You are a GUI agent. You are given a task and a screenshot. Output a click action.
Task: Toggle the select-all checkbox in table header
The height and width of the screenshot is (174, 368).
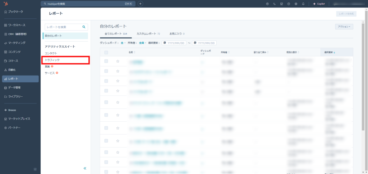[x=106, y=53]
